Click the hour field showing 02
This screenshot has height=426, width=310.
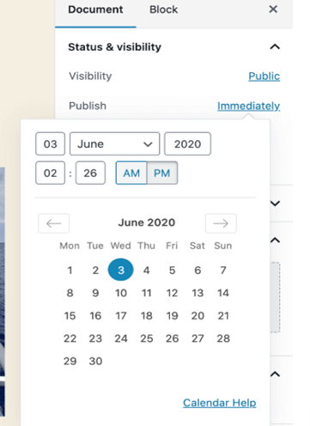coord(51,173)
